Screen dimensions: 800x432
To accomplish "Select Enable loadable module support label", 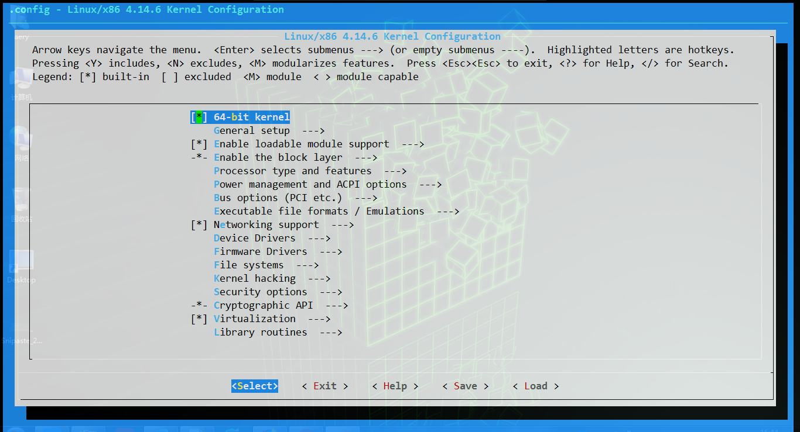I will point(302,144).
